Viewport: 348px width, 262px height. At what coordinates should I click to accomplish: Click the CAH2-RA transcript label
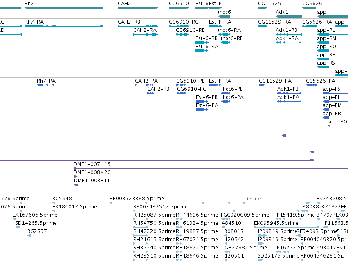pos(145,30)
